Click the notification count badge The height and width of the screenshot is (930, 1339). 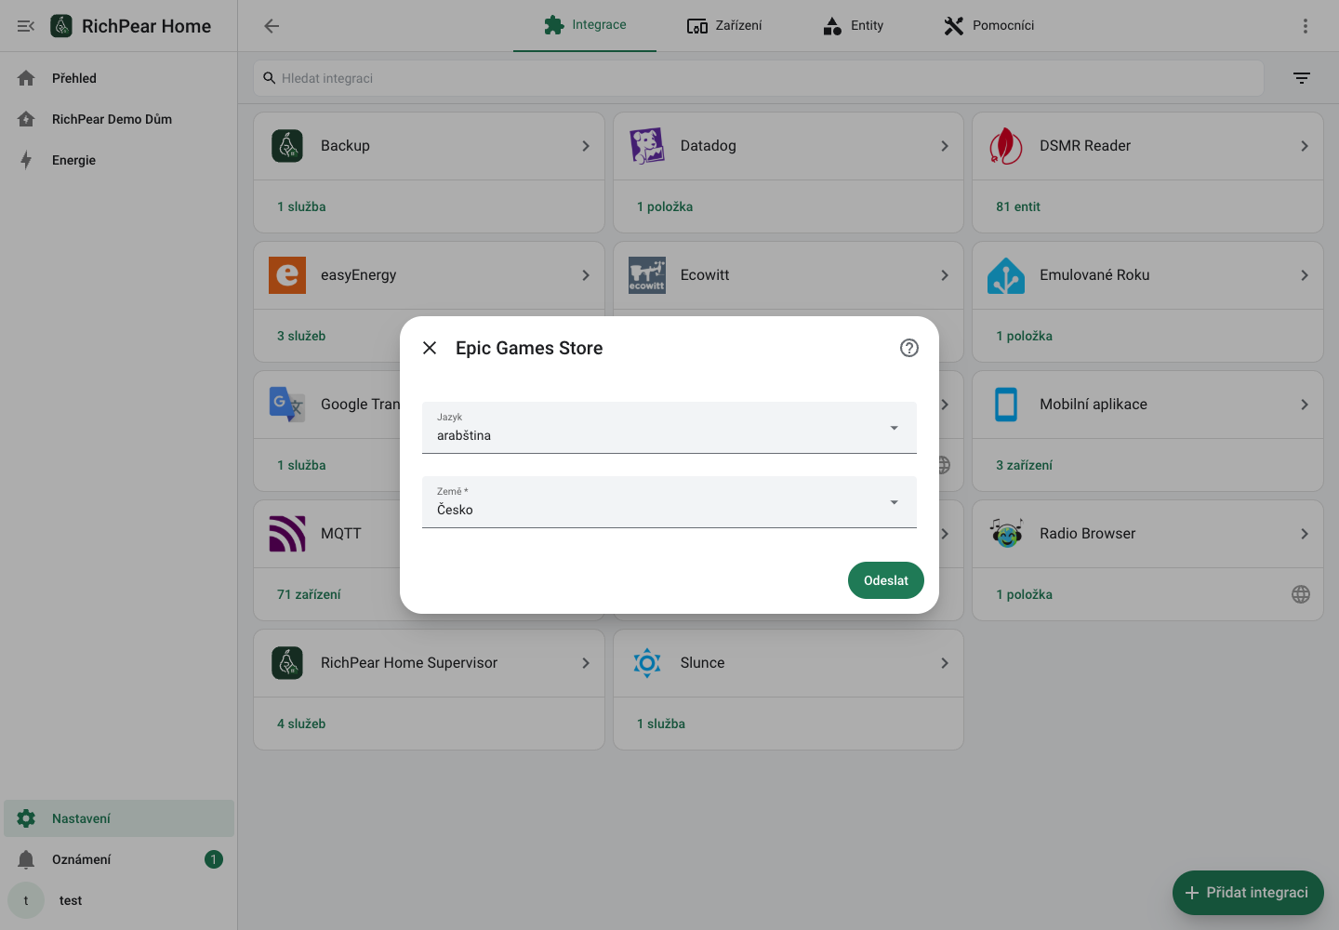click(214, 859)
